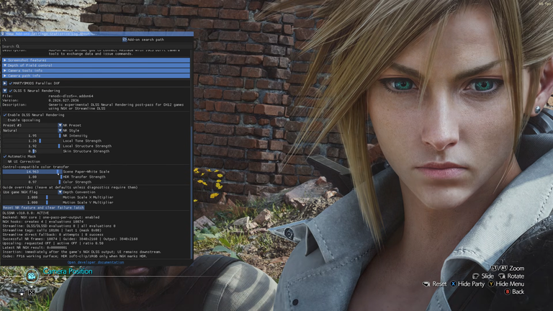Expand the Camera path info section
This screenshot has height=311, width=553.
96,76
